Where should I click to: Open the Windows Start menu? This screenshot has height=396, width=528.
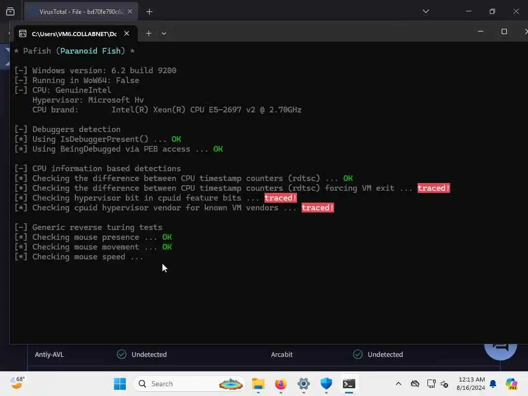pos(120,384)
